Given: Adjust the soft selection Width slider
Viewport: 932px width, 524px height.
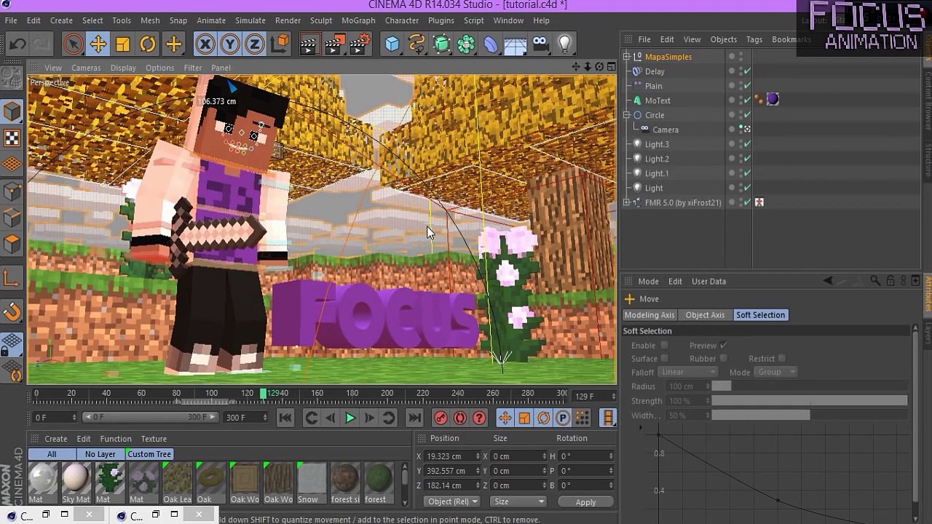Looking at the screenshot, I should pyautogui.click(x=810, y=416).
